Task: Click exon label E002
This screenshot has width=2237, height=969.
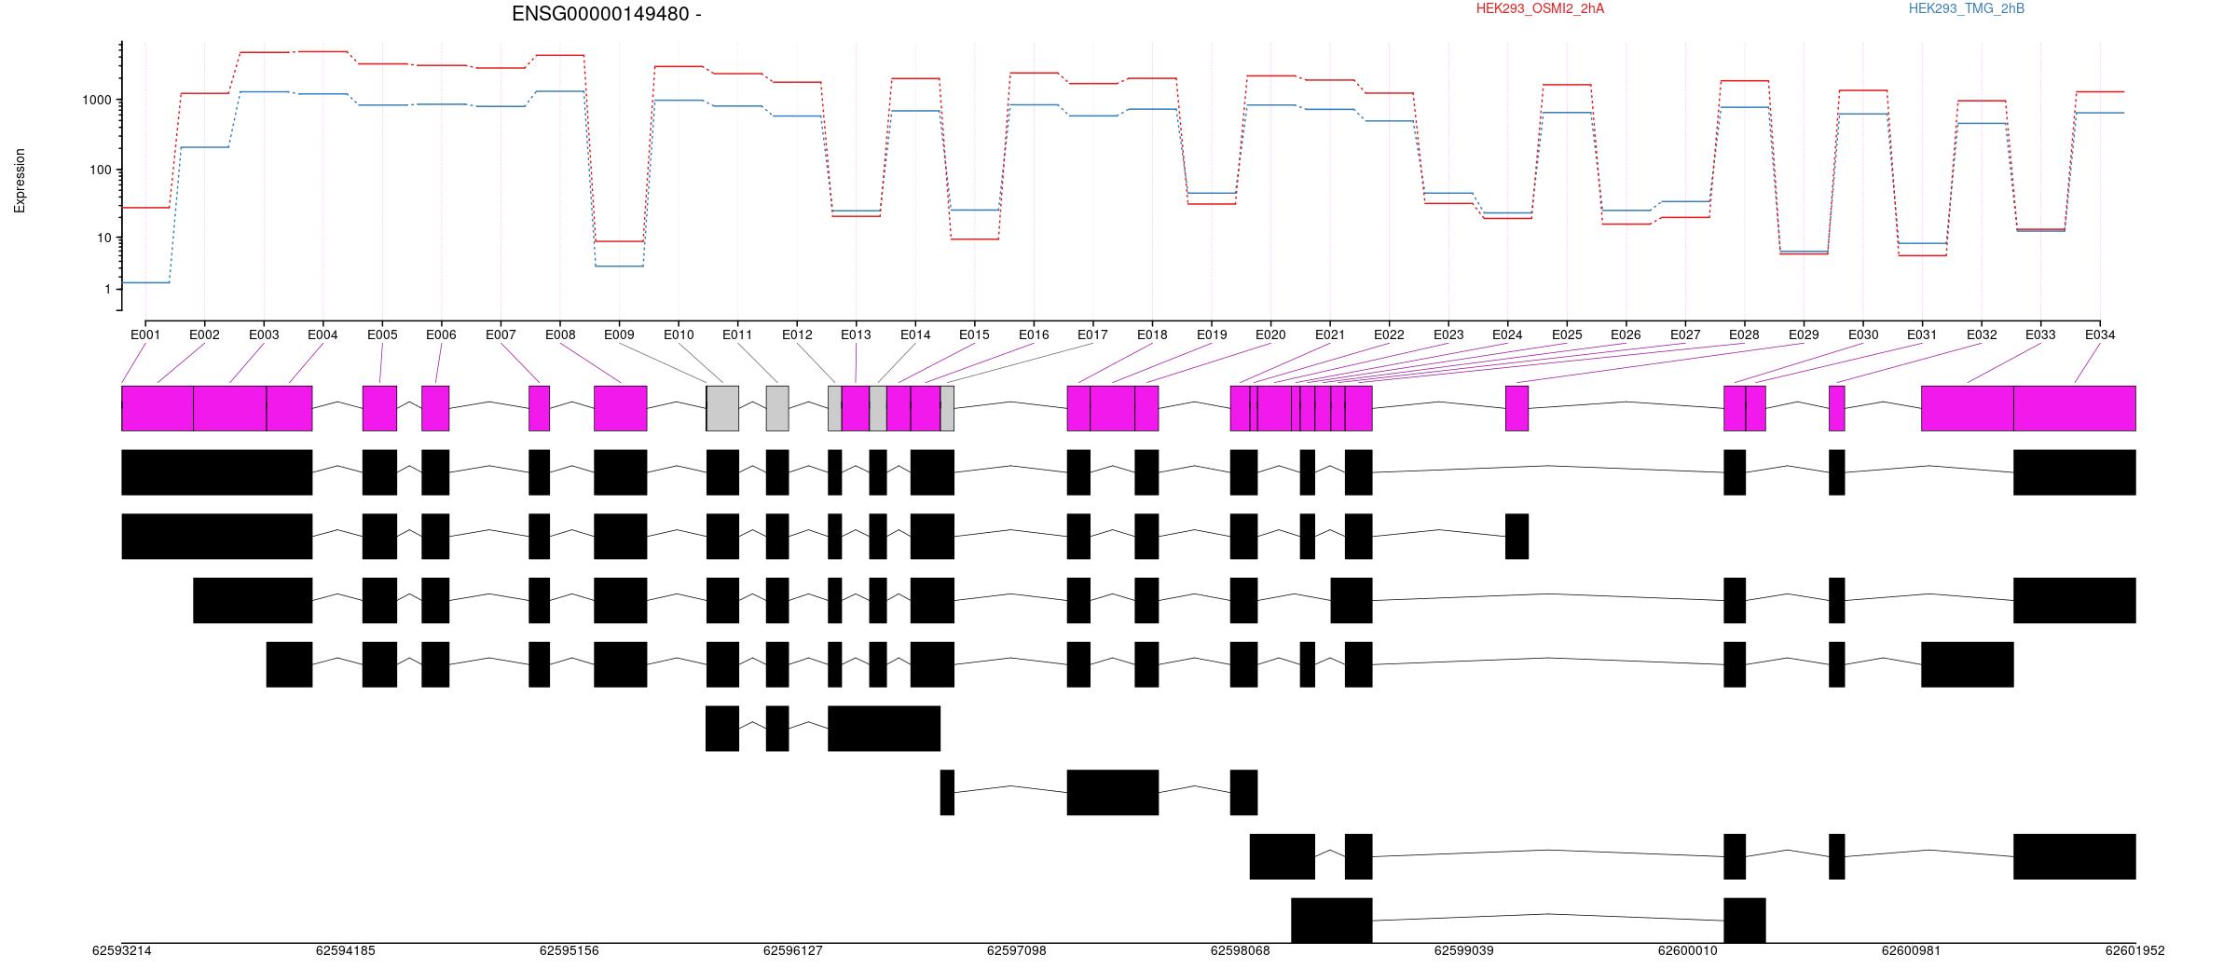Action: pos(204,334)
